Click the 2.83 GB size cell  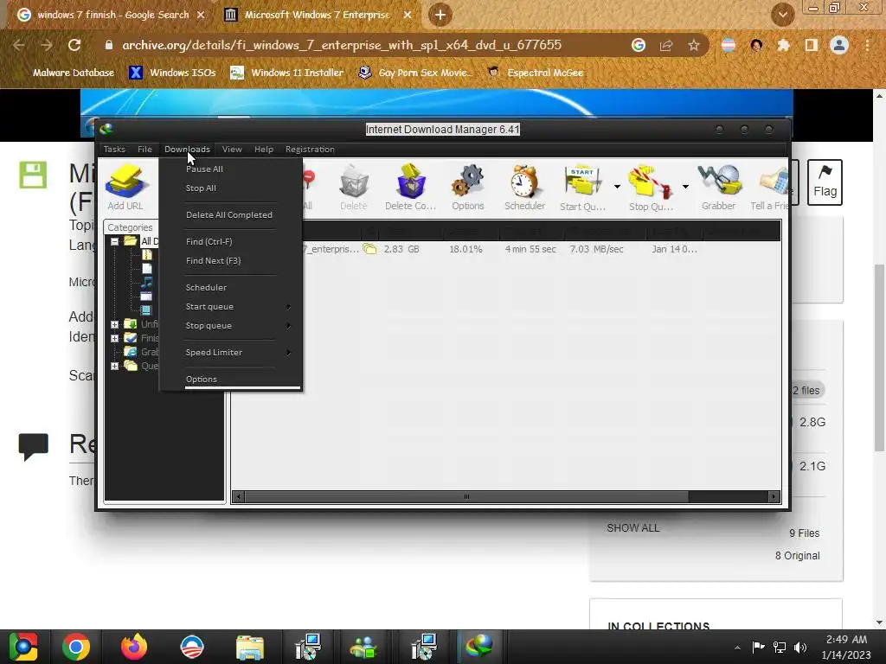401,249
